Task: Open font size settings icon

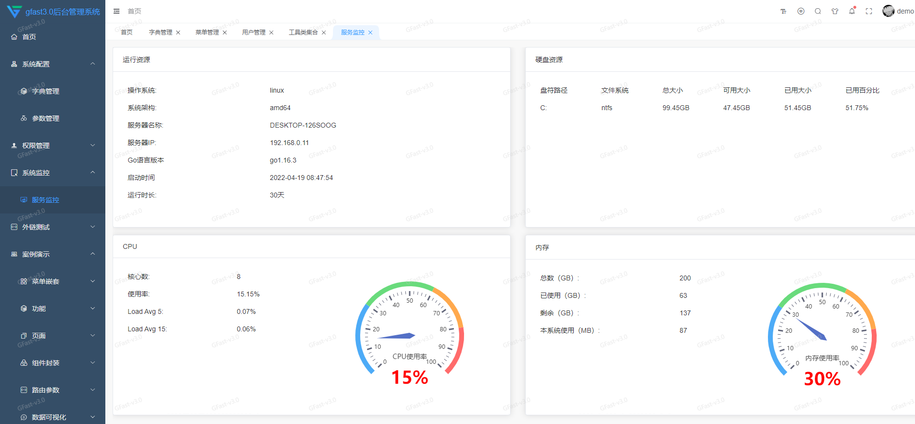Action: (783, 11)
